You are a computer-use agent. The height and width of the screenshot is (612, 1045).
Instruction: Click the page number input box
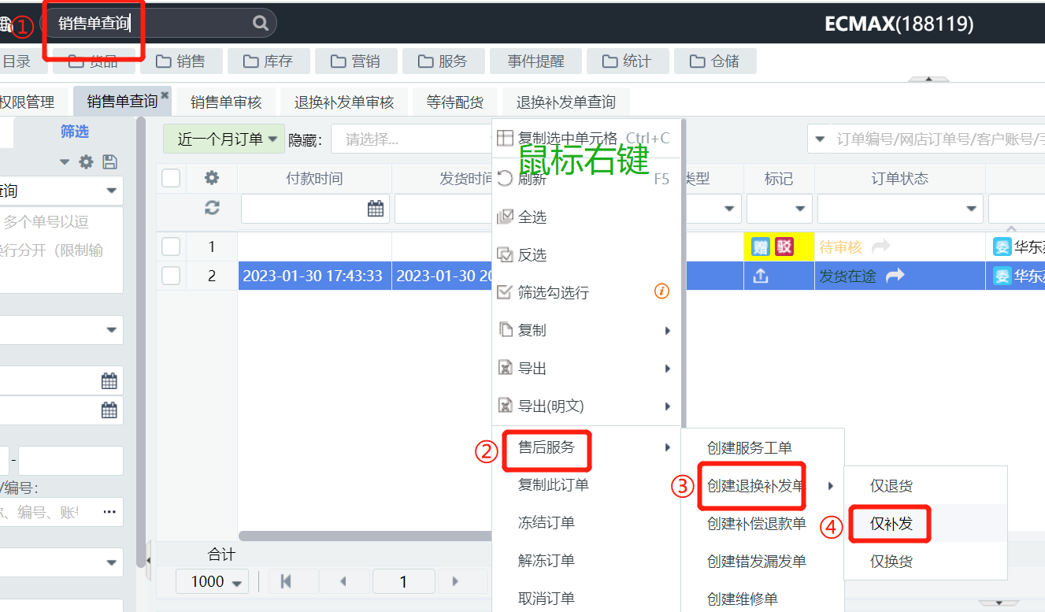click(x=403, y=581)
